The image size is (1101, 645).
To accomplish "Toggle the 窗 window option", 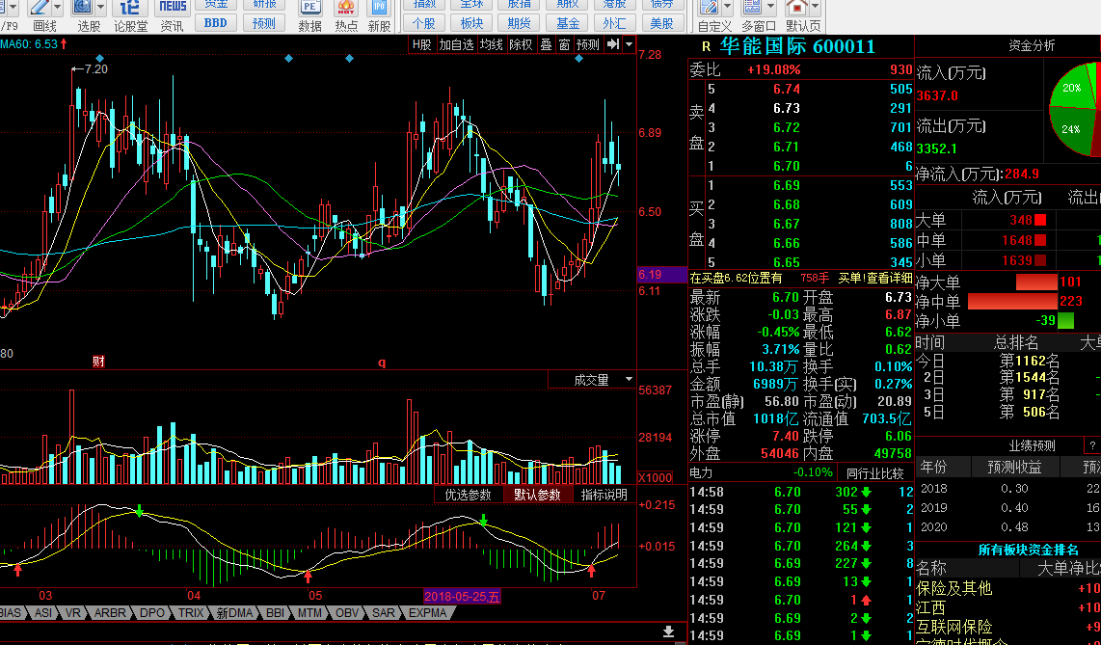I will pos(565,44).
